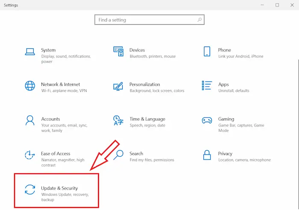Click the Personalization paintbrush icon

pyautogui.click(x=118, y=86)
